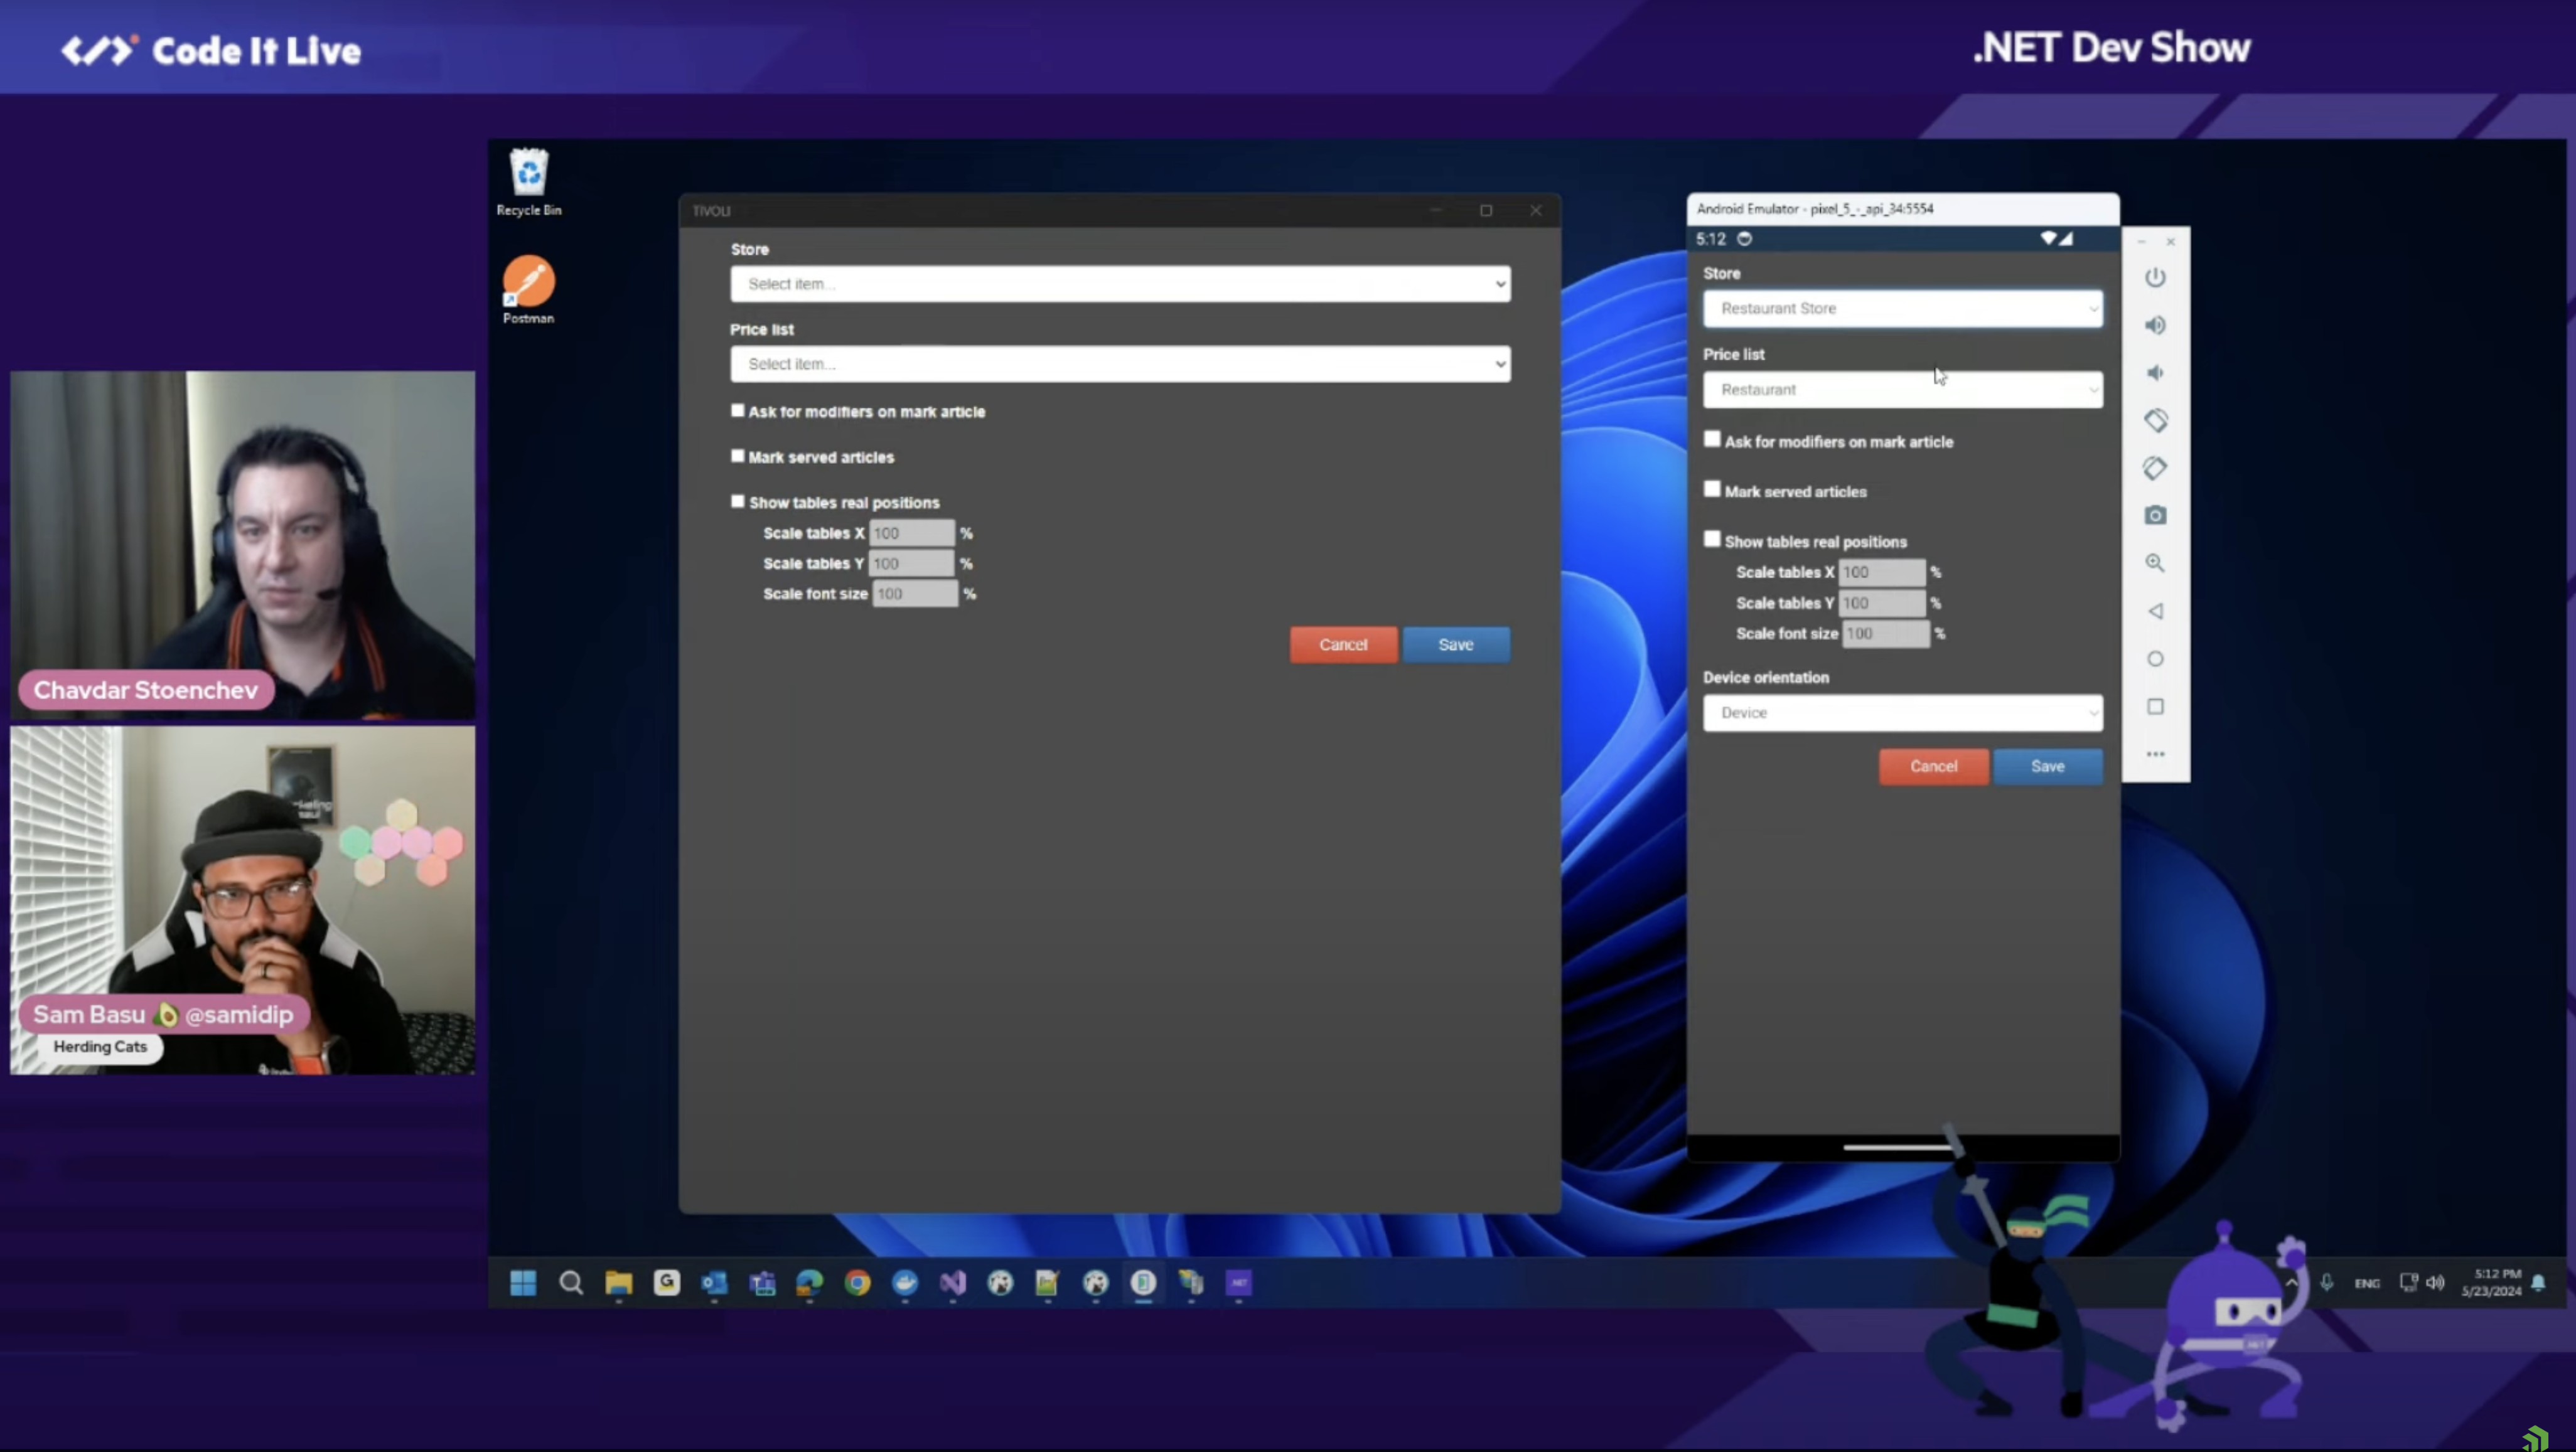
Task: Open Outlook from the taskbar
Action: 714,1283
